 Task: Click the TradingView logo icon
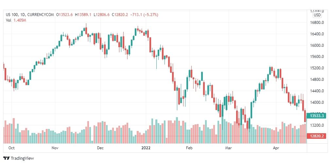(7, 158)
